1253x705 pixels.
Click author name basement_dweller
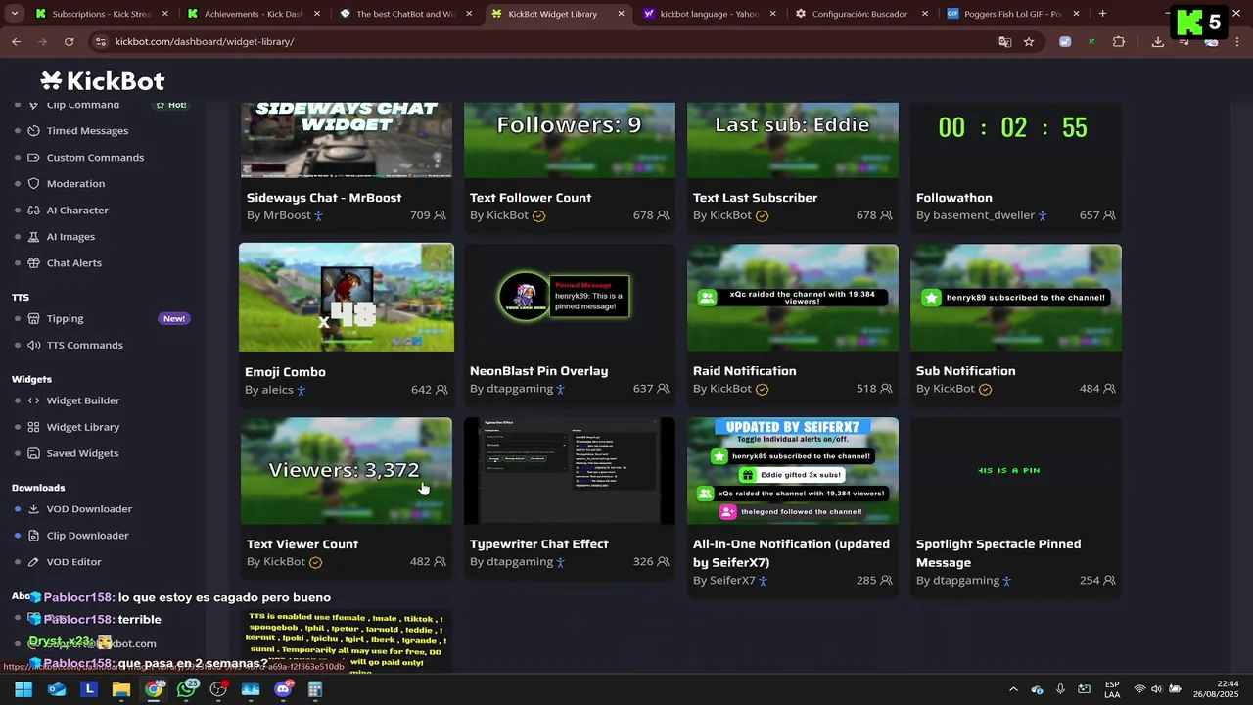click(x=984, y=215)
